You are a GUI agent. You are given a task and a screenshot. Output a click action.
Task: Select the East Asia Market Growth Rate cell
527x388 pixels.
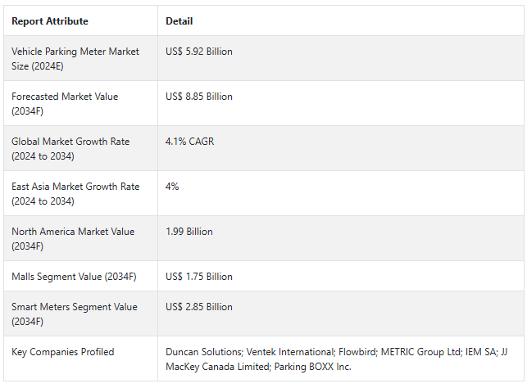point(75,193)
